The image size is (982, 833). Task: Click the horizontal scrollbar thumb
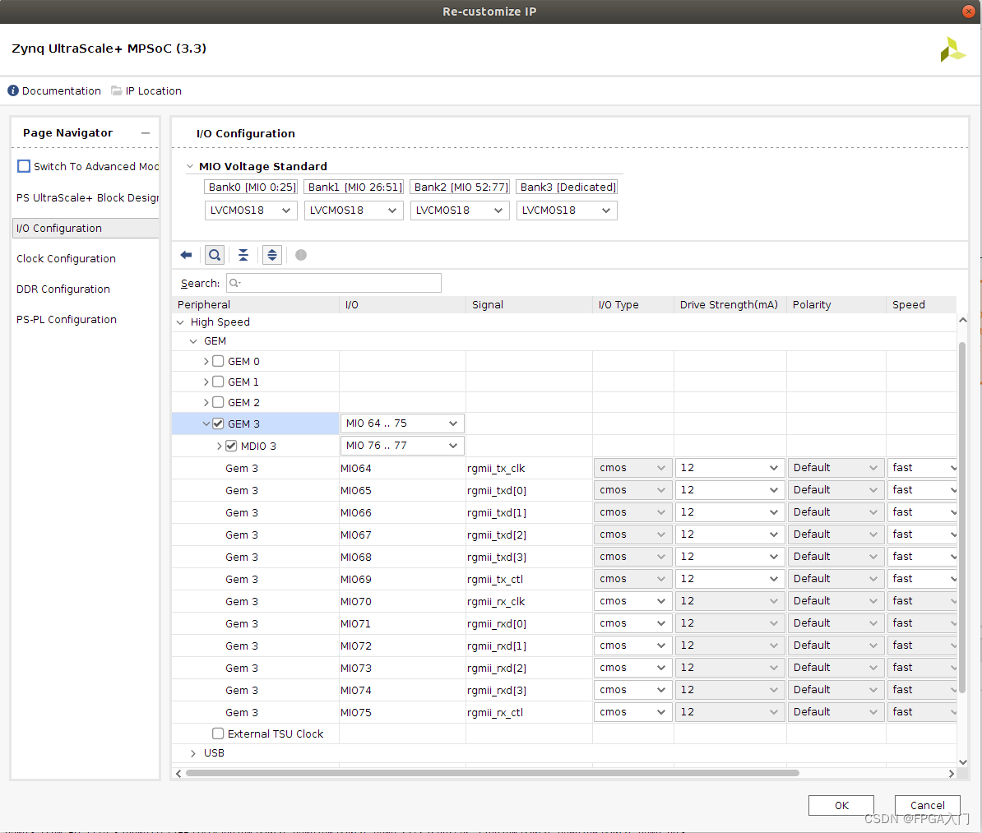[x=493, y=774]
